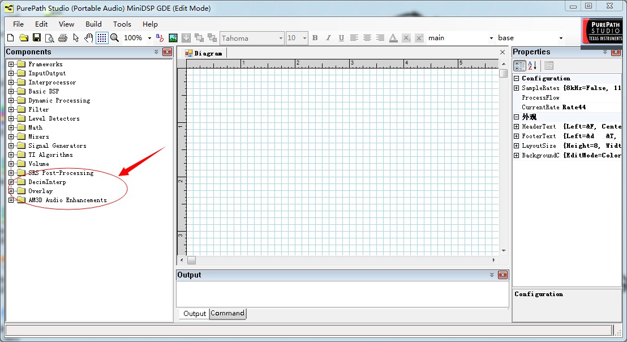Align text left
The width and height of the screenshot is (627, 342).
[x=354, y=38]
